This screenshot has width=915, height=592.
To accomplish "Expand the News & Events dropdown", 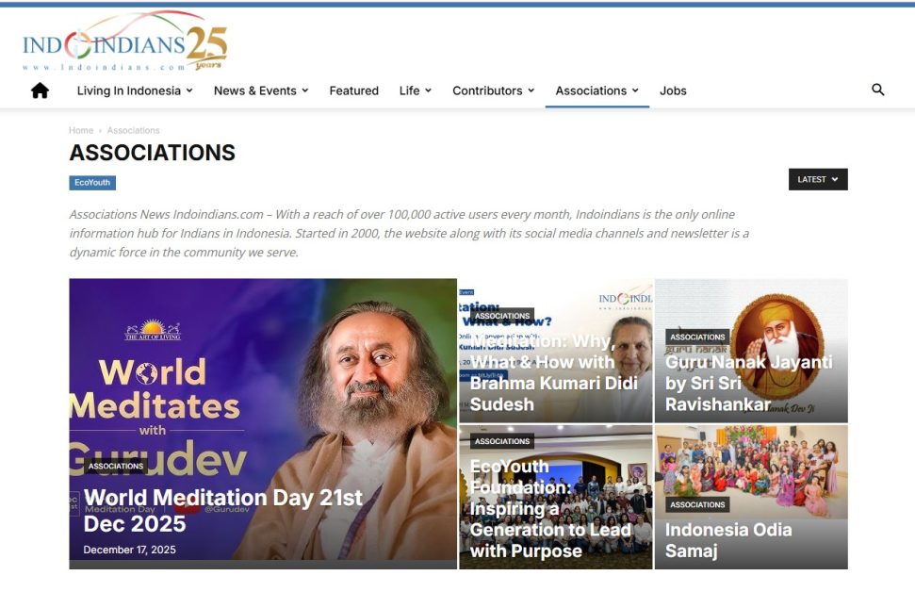I will tap(261, 90).
